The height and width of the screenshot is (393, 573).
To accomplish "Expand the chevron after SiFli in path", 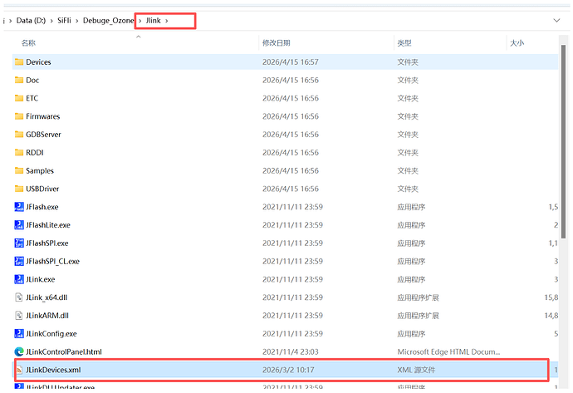I will coord(77,21).
